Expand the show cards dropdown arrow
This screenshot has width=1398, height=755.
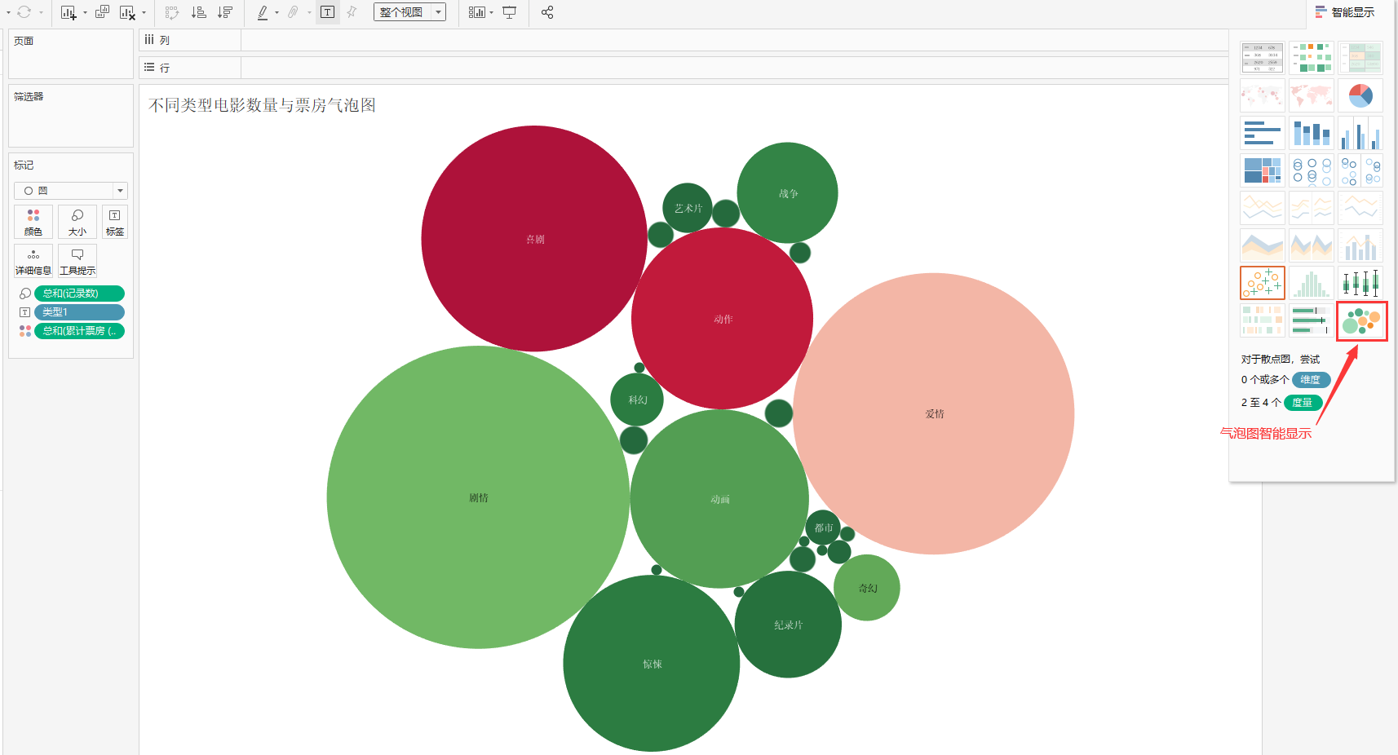pyautogui.click(x=492, y=13)
